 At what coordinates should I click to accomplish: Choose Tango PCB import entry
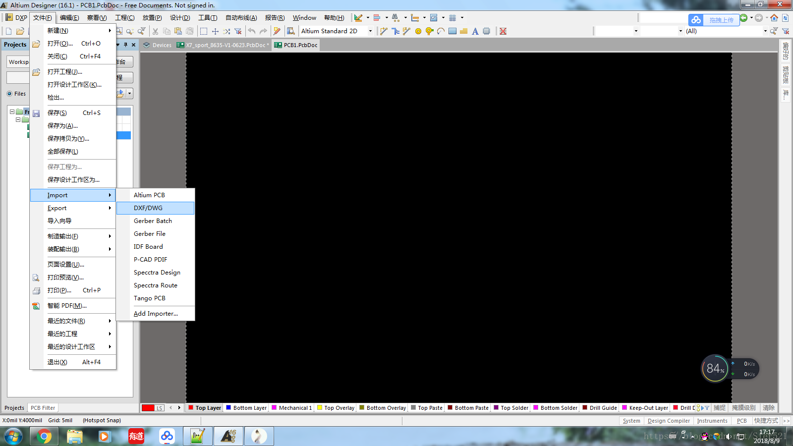tap(155, 298)
